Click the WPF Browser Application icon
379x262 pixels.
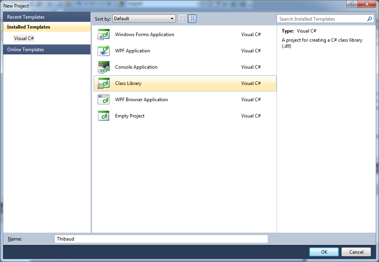pyautogui.click(x=104, y=100)
